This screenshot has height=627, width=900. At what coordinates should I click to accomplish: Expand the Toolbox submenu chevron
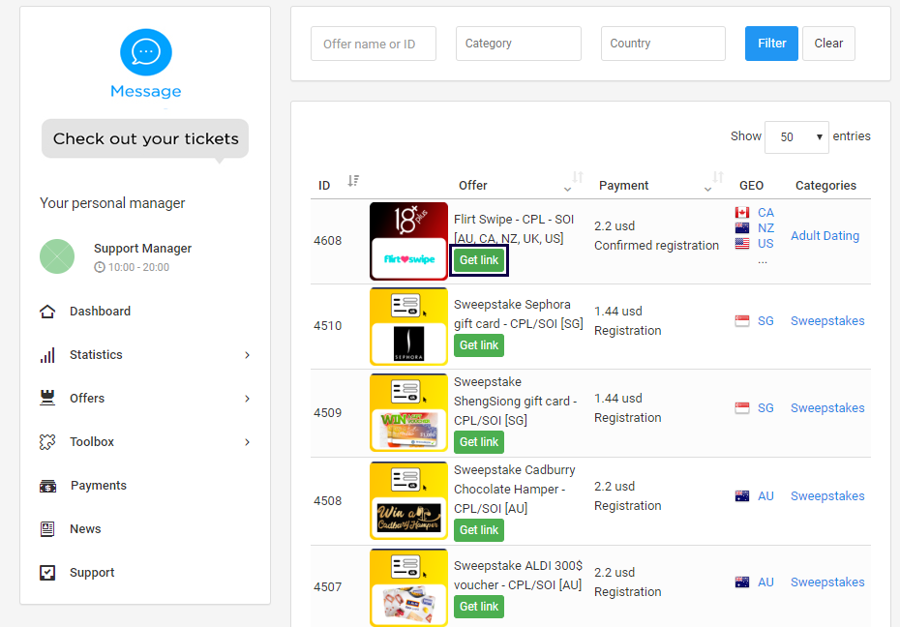247,442
